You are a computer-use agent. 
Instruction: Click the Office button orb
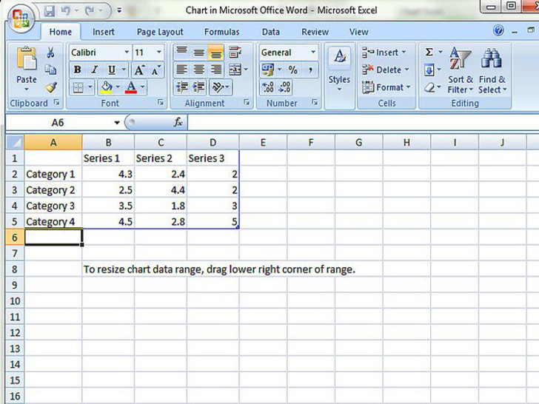[x=21, y=18]
